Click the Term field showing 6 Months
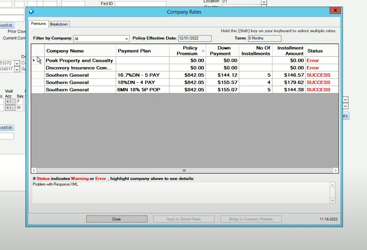Viewport: 367px width, 250px height. tap(264, 38)
